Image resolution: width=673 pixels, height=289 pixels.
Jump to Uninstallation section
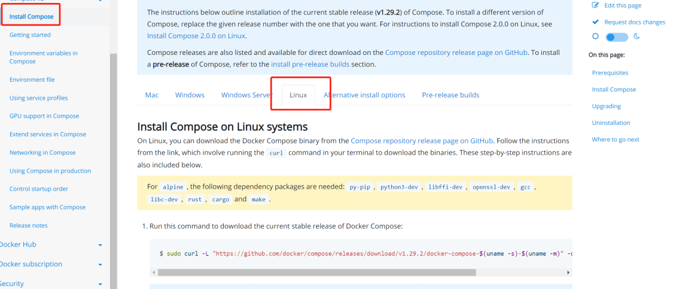[x=611, y=123]
